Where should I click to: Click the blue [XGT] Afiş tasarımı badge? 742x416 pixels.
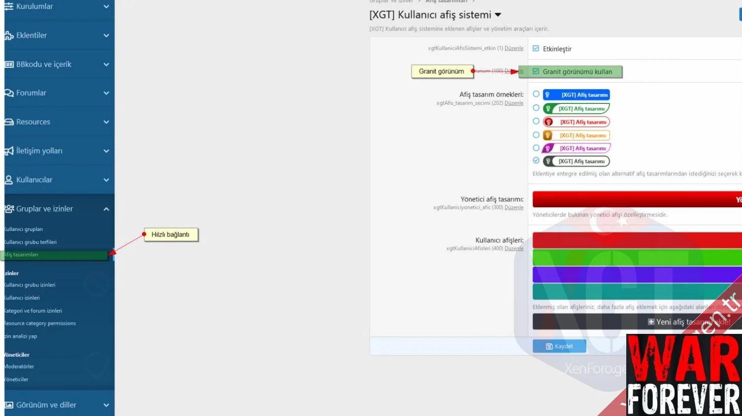(x=576, y=94)
